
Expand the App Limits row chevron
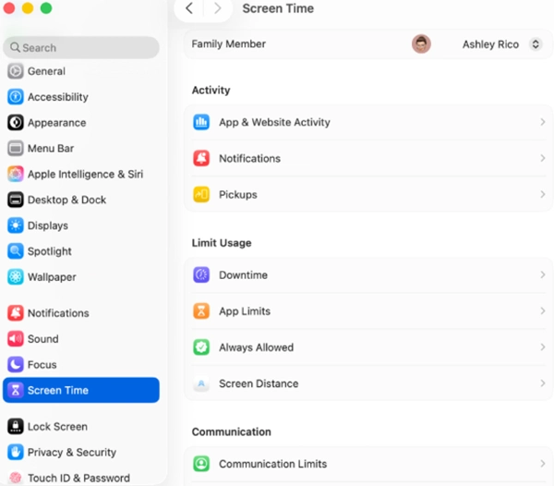[543, 311]
